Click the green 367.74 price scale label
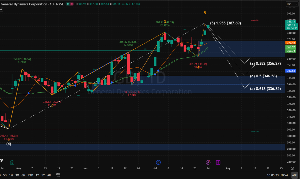This screenshot has width=300, height=179. [290, 50]
